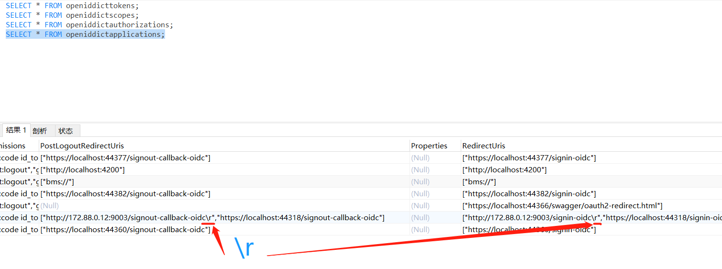Click the SELECT * FROM openiddictauthorizations line
This screenshot has height=269, width=722.
(89, 25)
